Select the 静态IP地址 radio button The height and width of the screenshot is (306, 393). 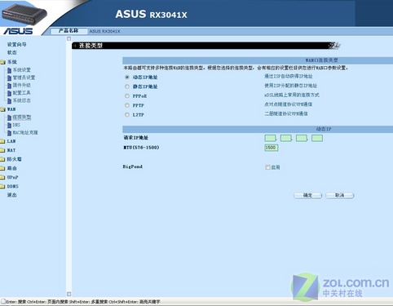pos(127,86)
